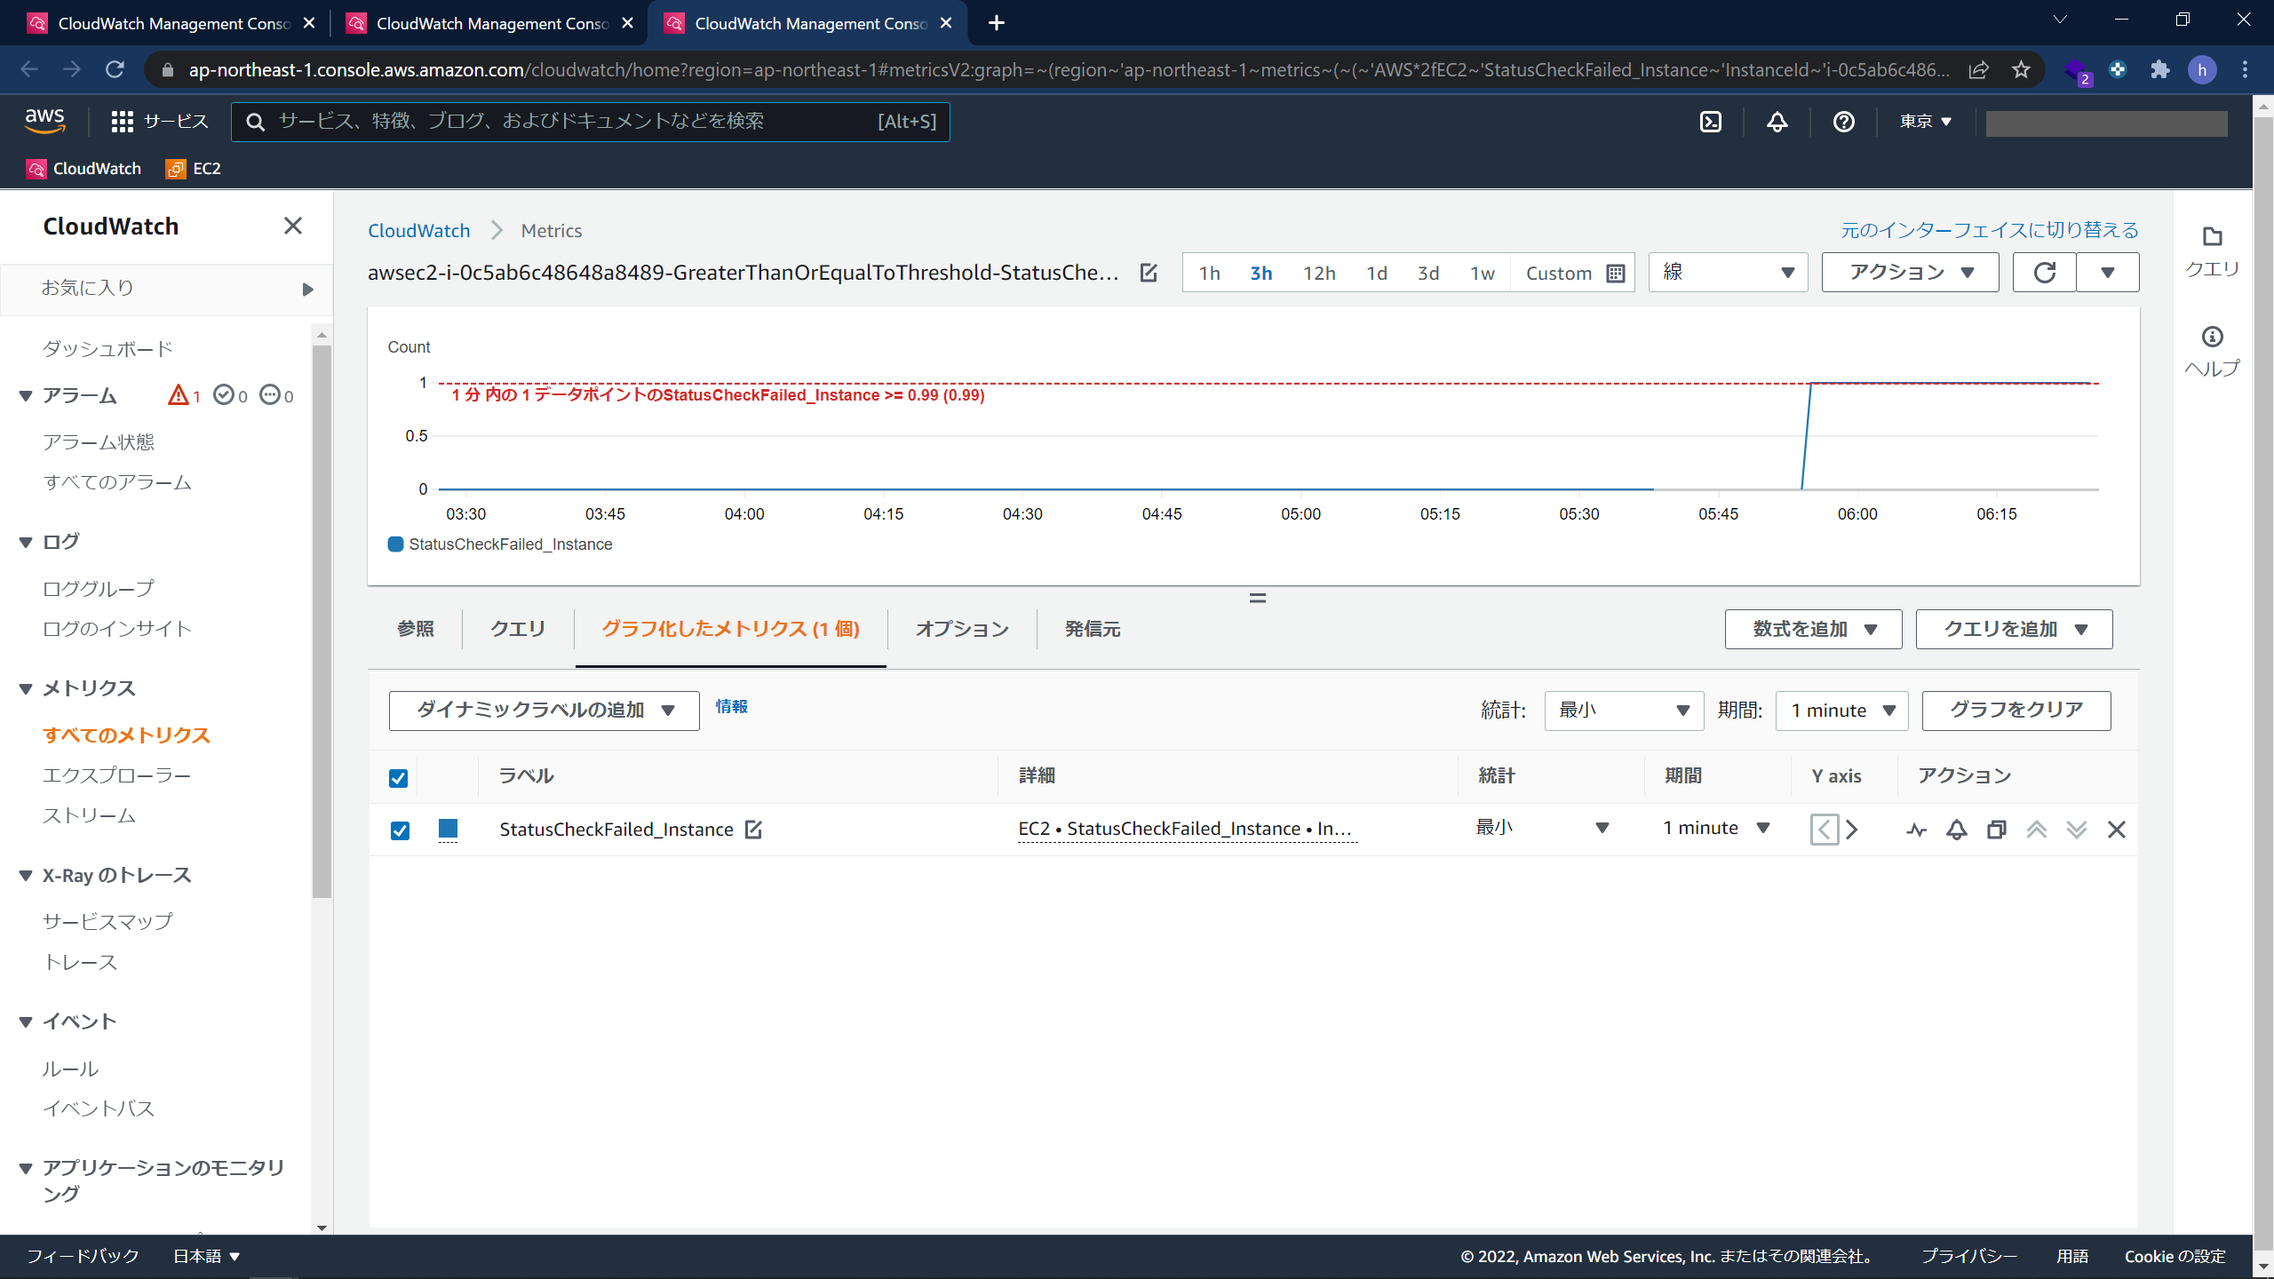The width and height of the screenshot is (2274, 1279).
Task: Open ロググループ in sidebar
Action: (x=99, y=589)
